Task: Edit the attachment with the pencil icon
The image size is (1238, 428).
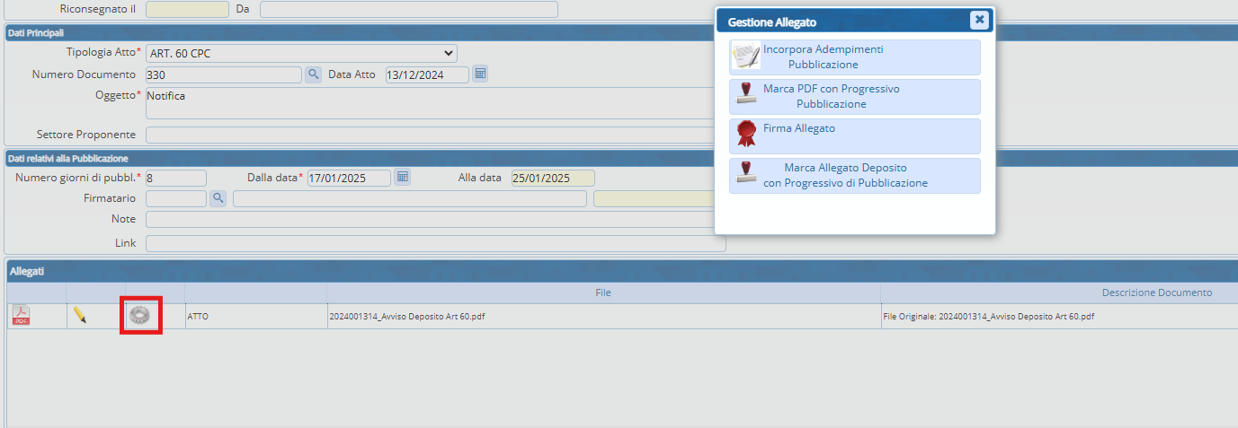Action: (80, 315)
